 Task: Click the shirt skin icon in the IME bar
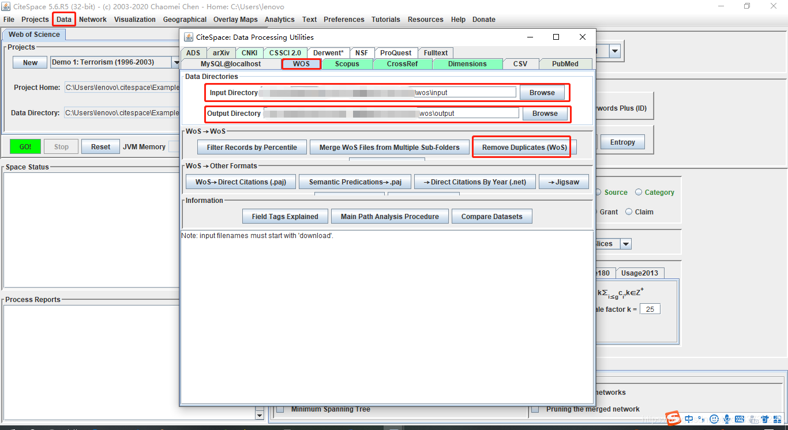(x=765, y=419)
